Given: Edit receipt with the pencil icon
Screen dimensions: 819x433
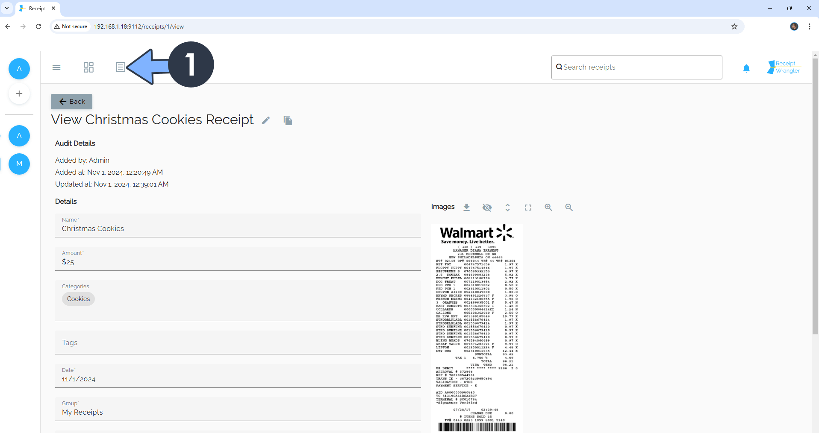Looking at the screenshot, I should pos(266,120).
